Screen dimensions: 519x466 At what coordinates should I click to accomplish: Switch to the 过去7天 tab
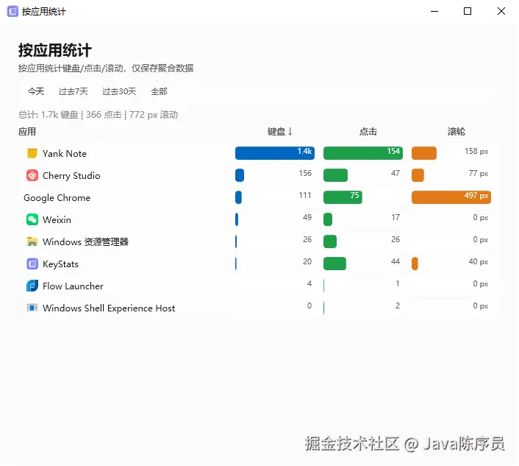pyautogui.click(x=74, y=91)
